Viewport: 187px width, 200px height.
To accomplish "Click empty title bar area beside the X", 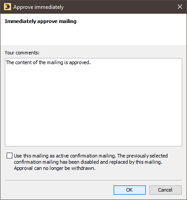I will 118,7.
